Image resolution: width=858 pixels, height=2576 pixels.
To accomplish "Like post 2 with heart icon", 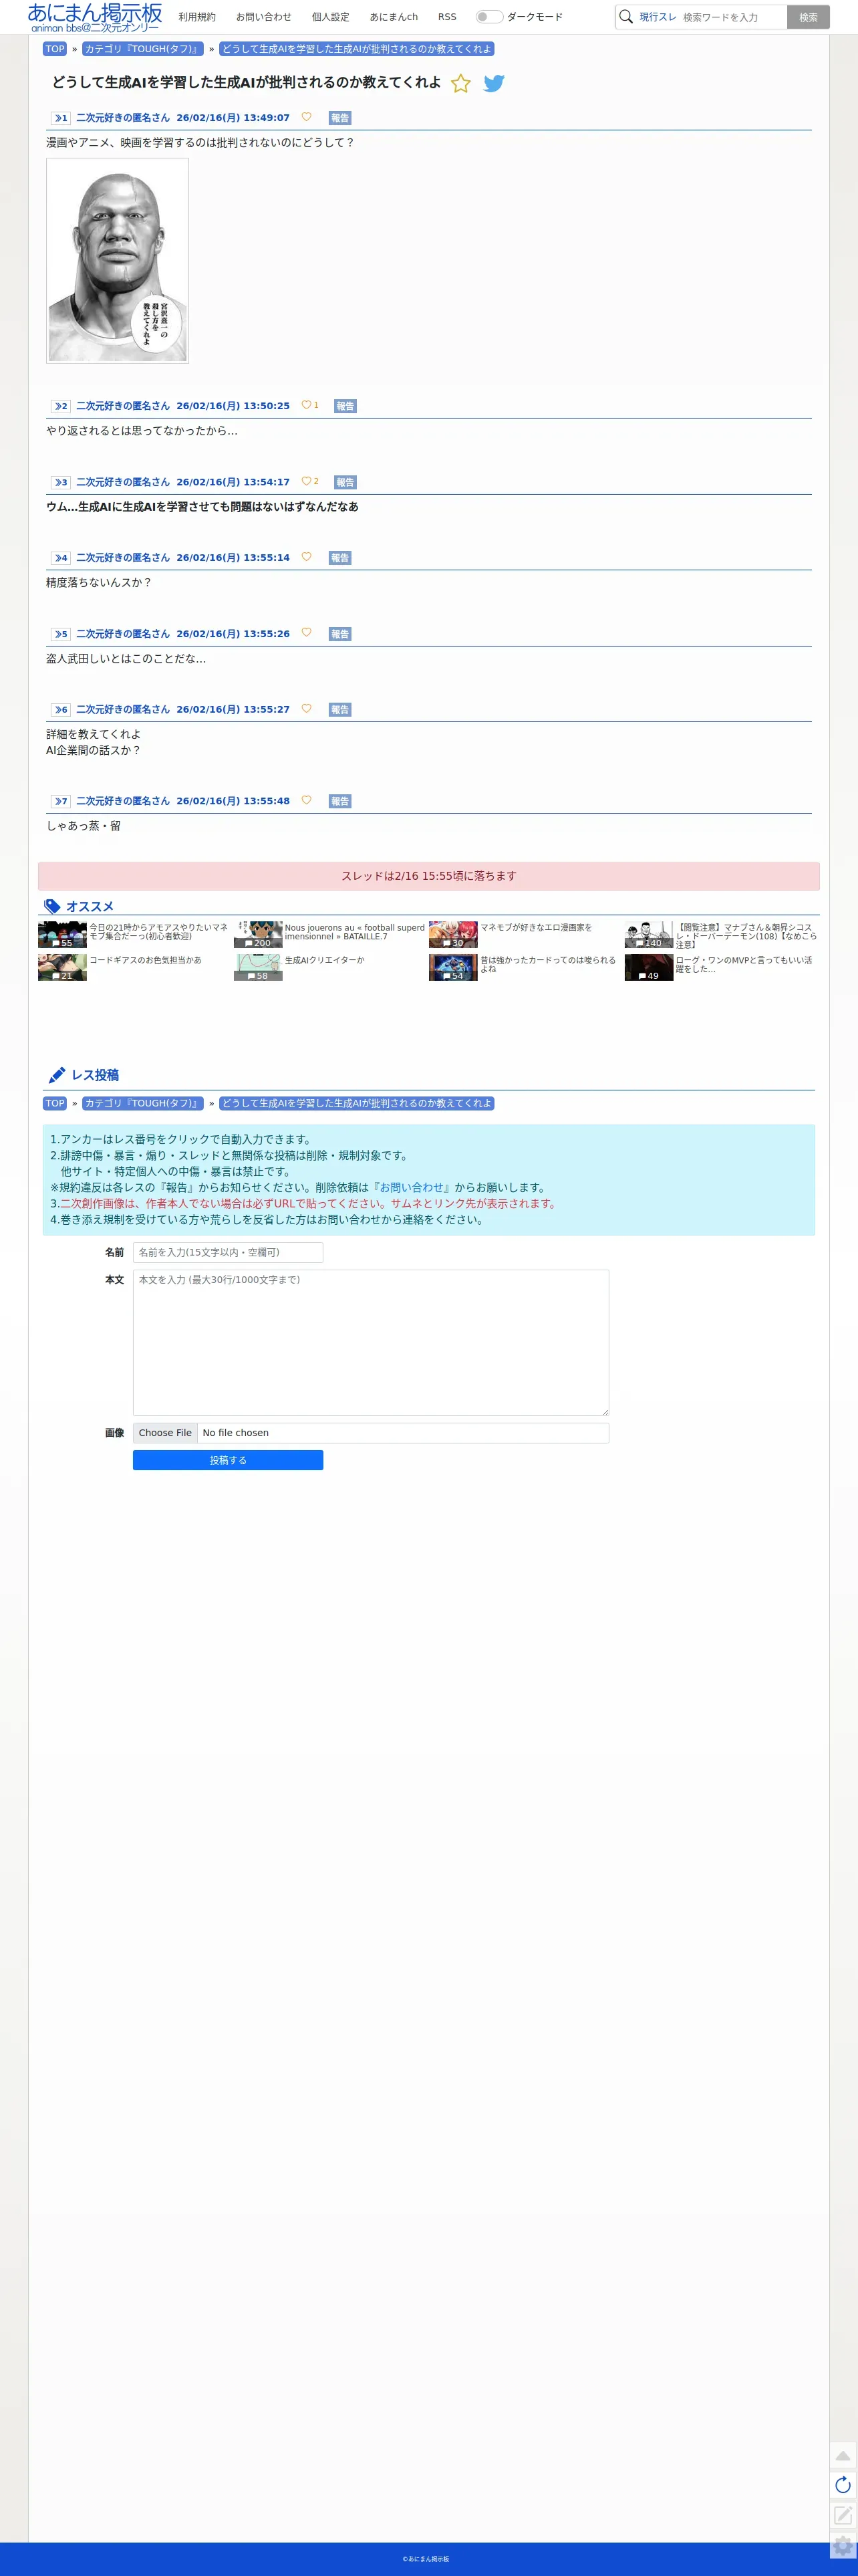I will point(306,405).
